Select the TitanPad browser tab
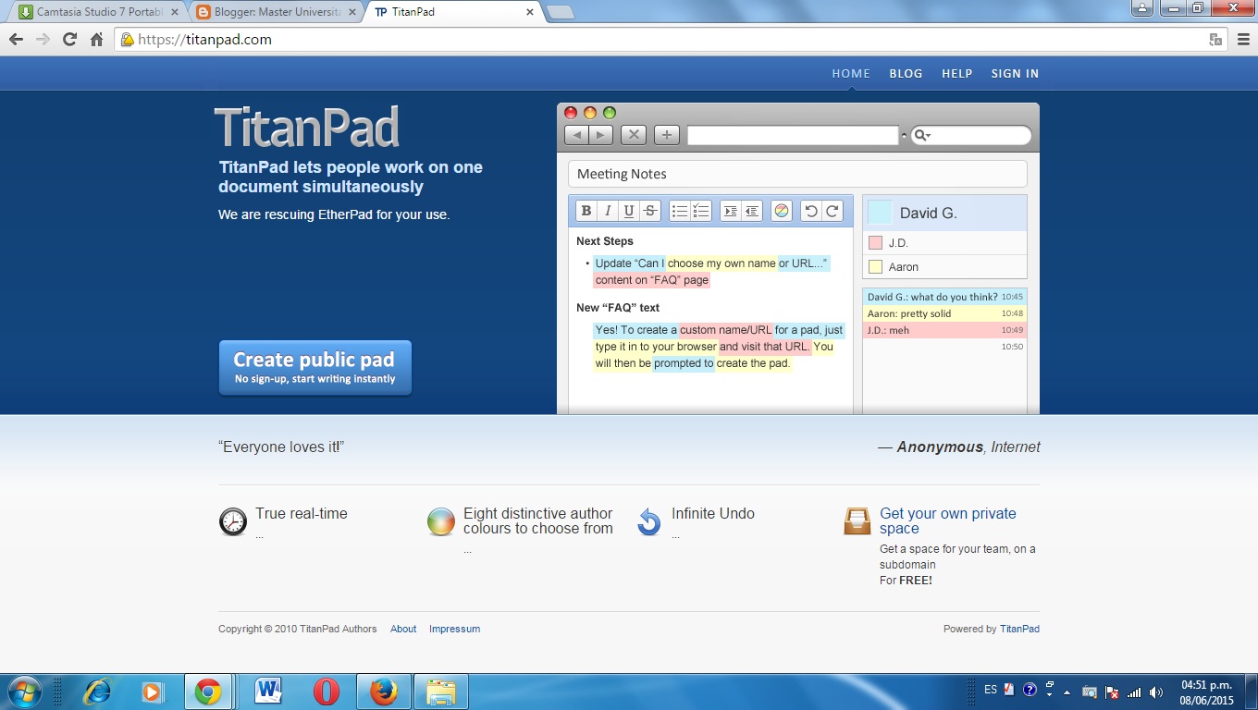 point(449,12)
